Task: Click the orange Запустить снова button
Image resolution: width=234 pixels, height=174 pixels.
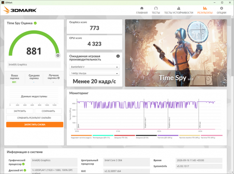Action: (35, 124)
